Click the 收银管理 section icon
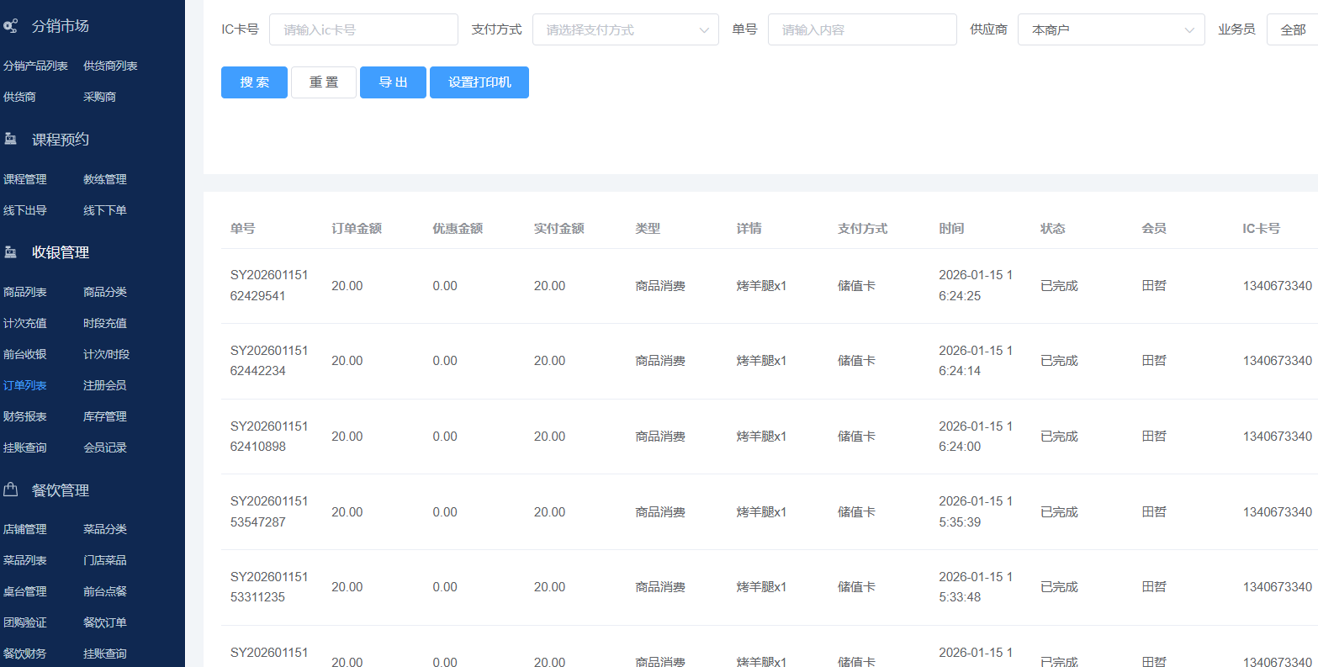The width and height of the screenshot is (1318, 667). point(12,251)
